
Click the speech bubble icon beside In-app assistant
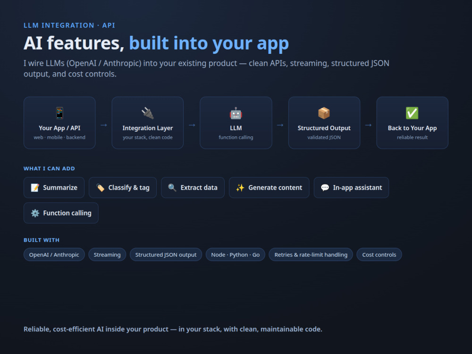pyautogui.click(x=325, y=187)
